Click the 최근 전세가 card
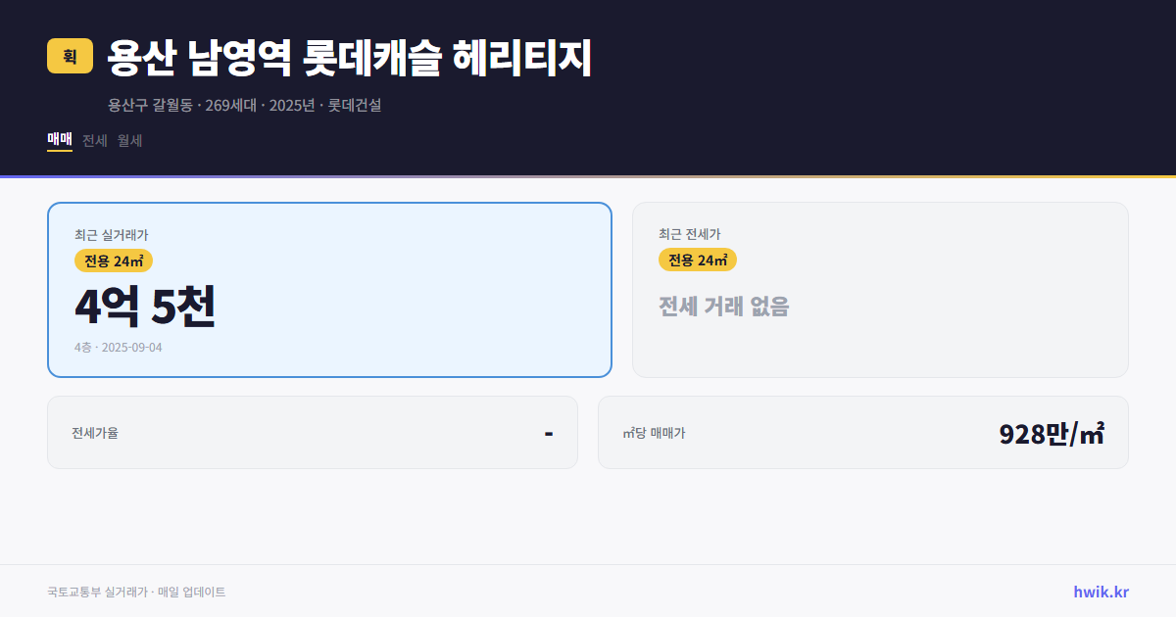1176x617 pixels. pyautogui.click(x=880, y=289)
